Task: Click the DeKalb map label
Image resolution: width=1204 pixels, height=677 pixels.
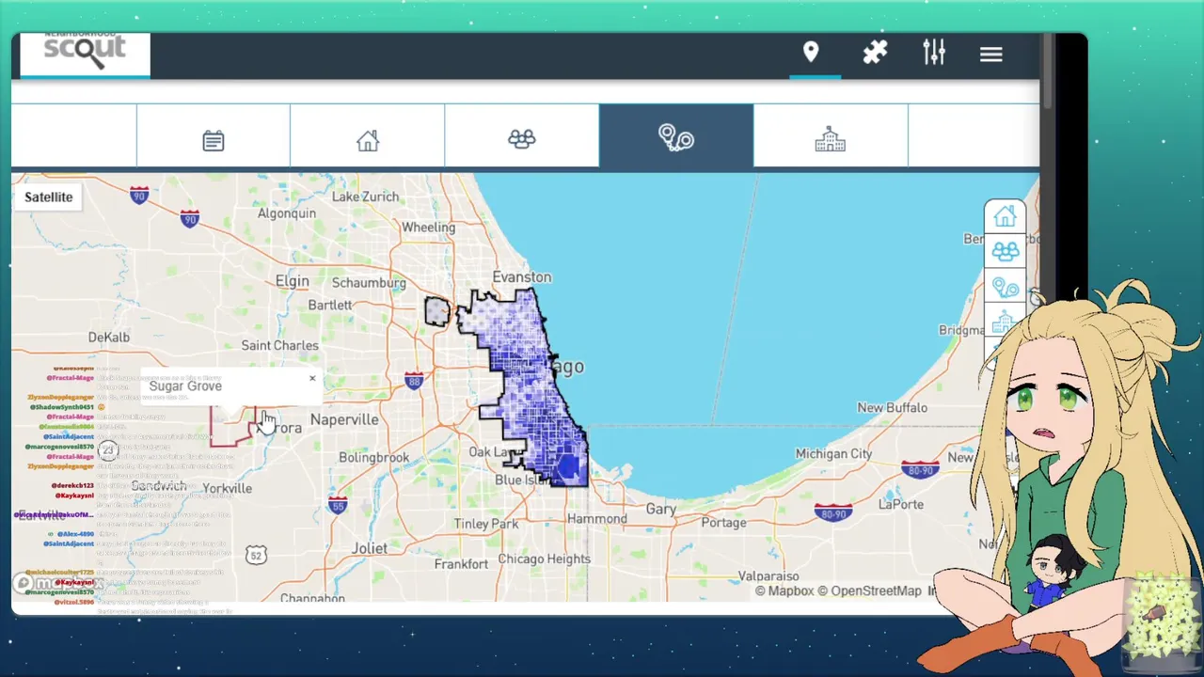Action: pos(108,338)
